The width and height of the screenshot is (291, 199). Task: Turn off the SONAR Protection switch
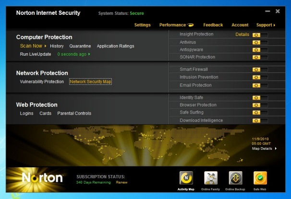coord(260,57)
